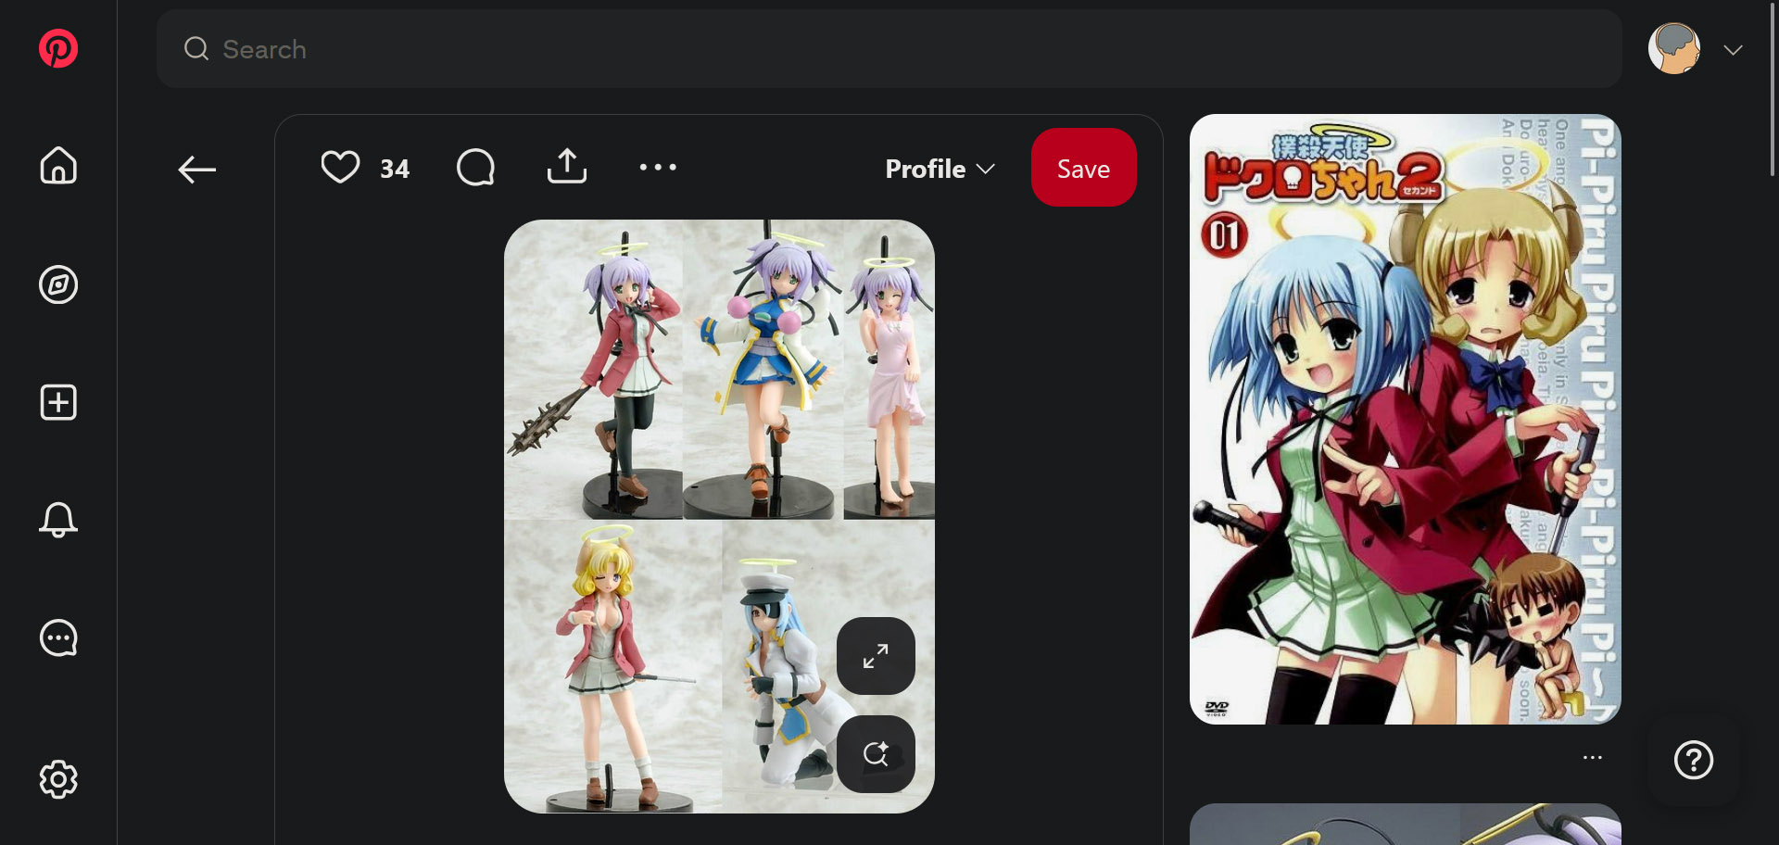This screenshot has height=845, width=1779.
Task: Open the anime figures pin image
Action: 719,516
